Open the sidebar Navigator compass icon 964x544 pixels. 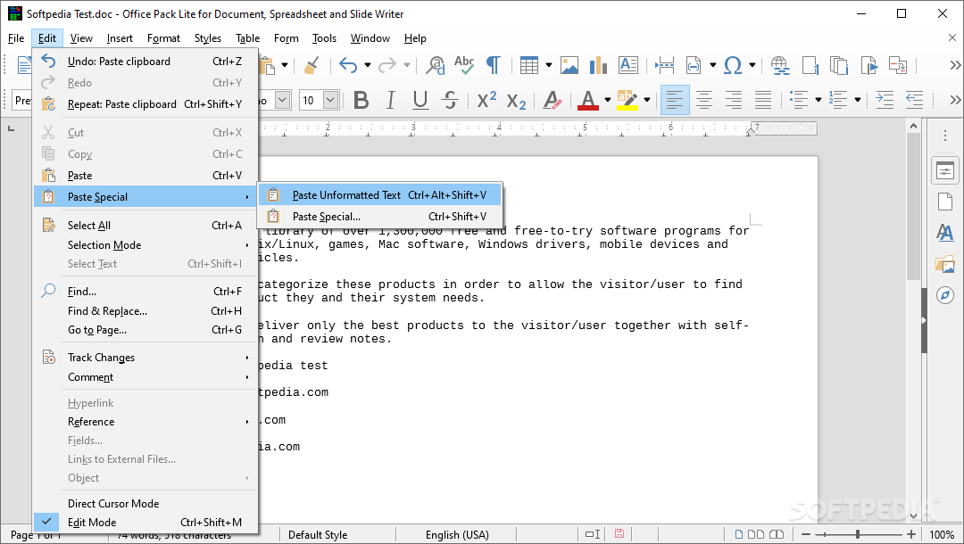(x=945, y=295)
